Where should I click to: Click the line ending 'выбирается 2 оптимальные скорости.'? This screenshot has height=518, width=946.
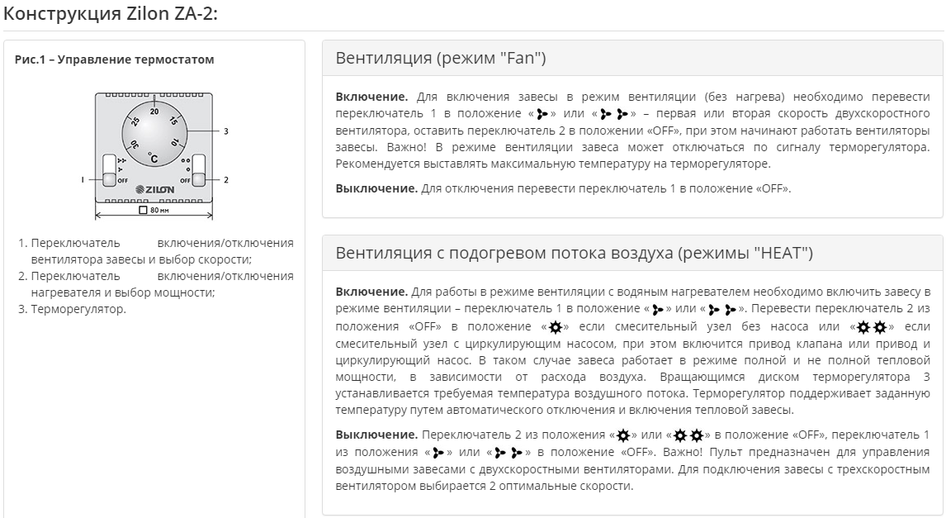(485, 486)
